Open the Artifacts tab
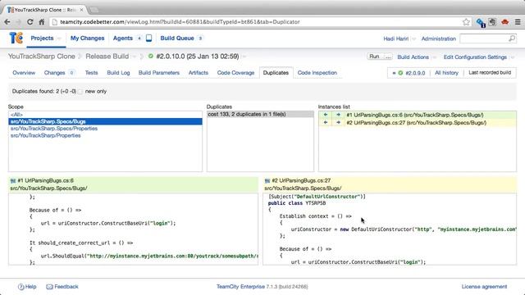The width and height of the screenshot is (525, 295). pyautogui.click(x=199, y=73)
